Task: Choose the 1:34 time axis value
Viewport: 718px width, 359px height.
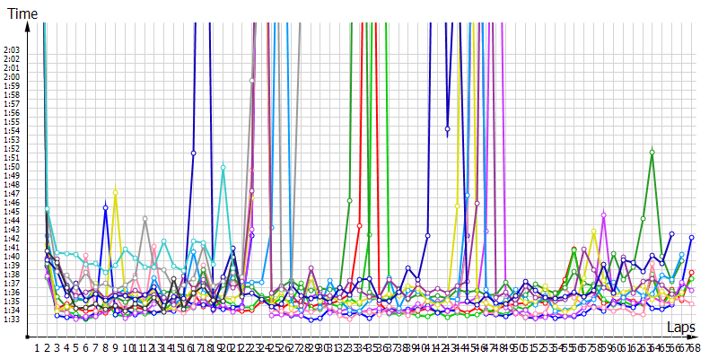Action: coord(12,310)
